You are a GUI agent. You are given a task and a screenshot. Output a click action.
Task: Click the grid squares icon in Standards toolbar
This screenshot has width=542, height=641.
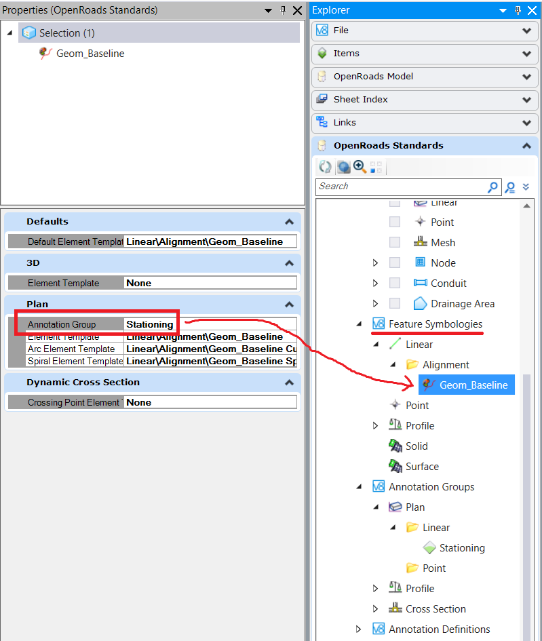376,167
